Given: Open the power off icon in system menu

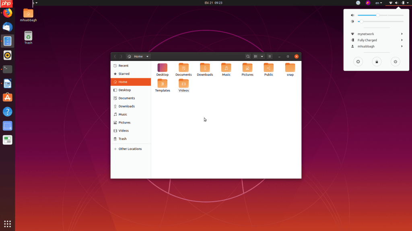Looking at the screenshot, I should [395, 61].
